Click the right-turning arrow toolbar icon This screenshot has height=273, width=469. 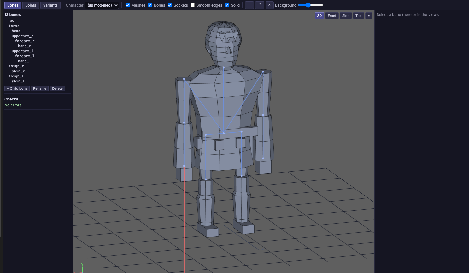[x=260, y=5]
